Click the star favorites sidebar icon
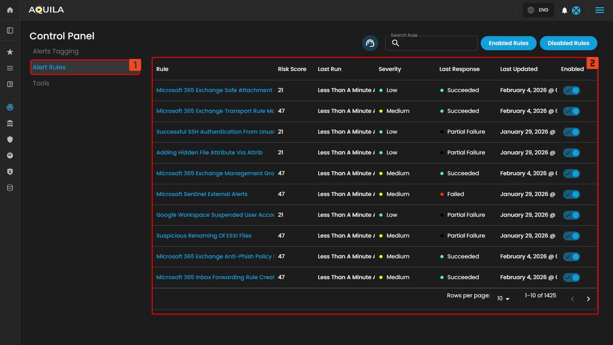Viewport: 613px width, 345px height. click(10, 52)
